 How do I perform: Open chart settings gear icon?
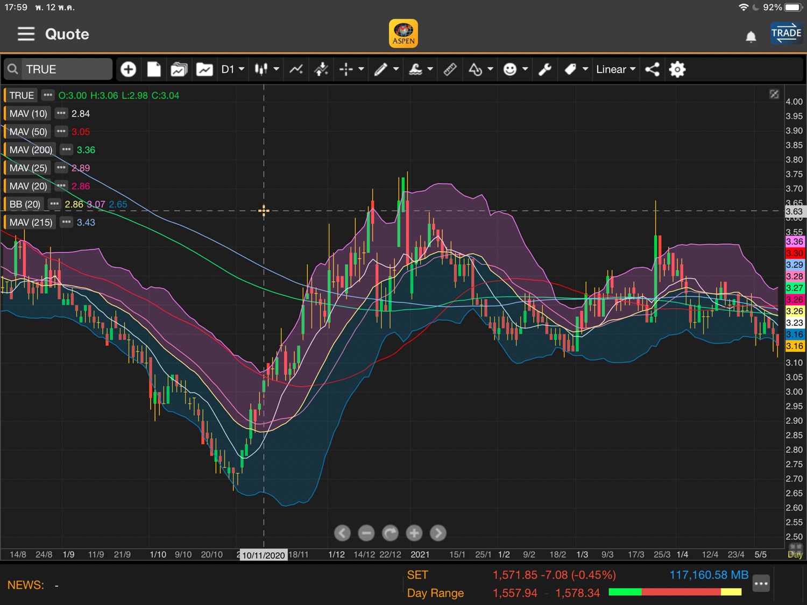pos(677,69)
